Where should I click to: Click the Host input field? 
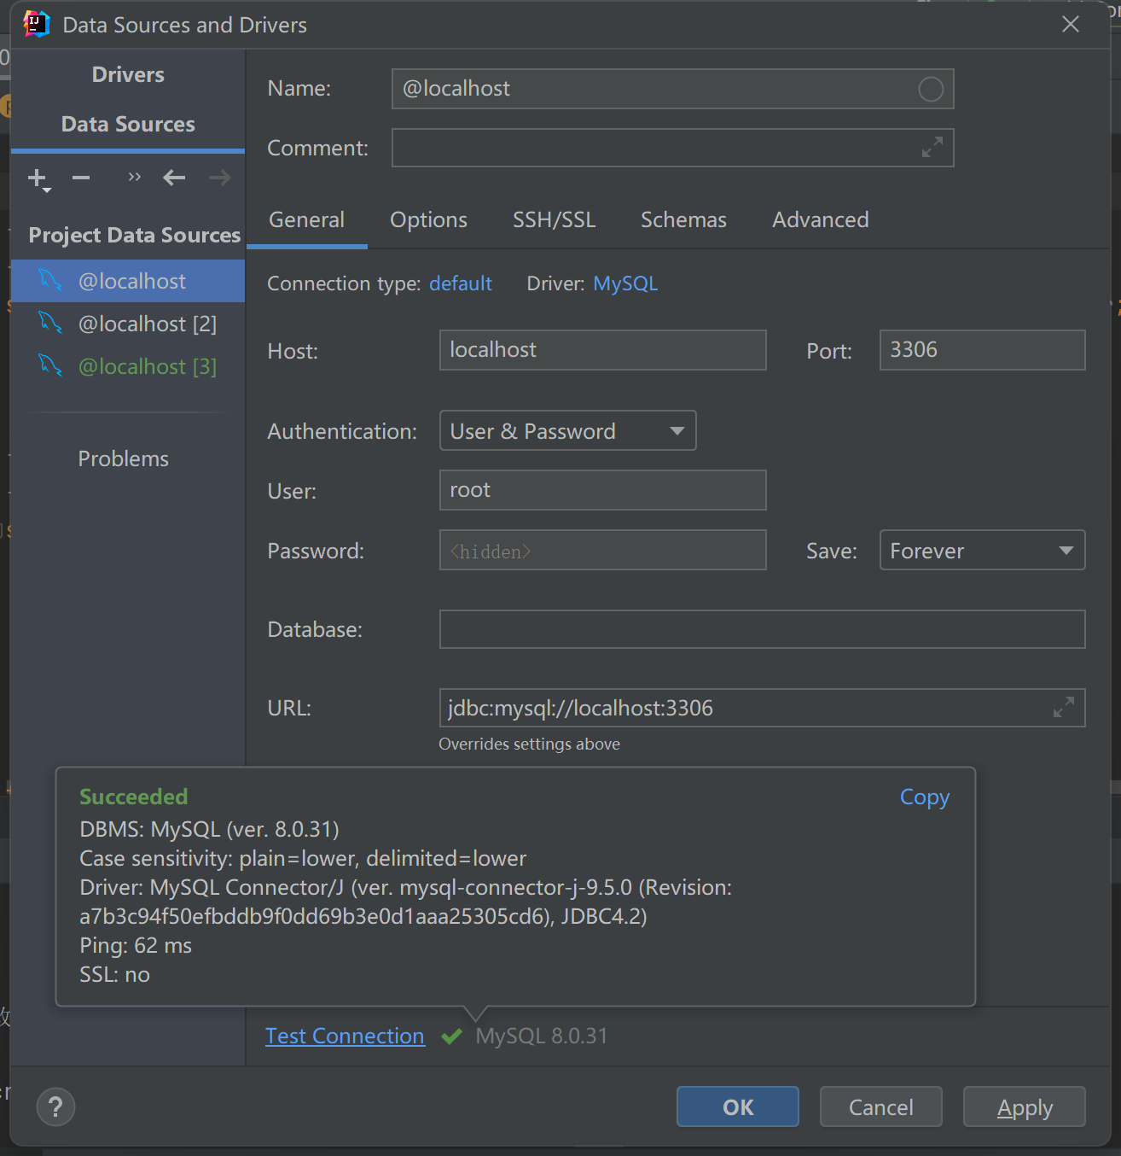pos(602,350)
